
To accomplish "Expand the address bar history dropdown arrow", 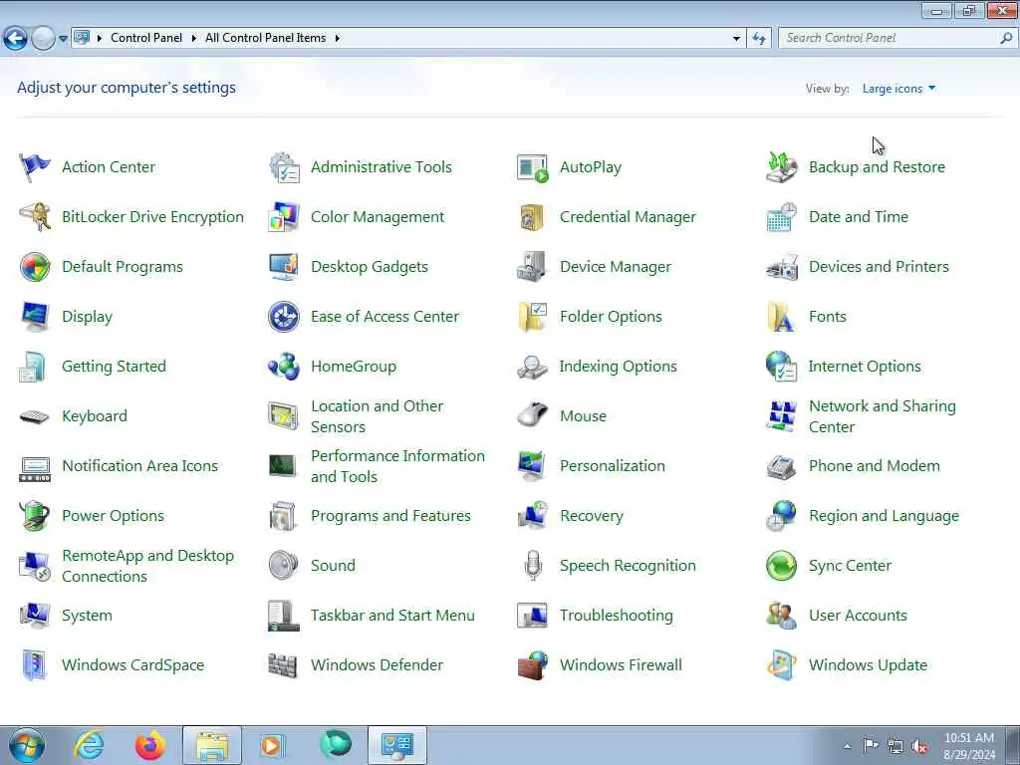I will point(736,39).
